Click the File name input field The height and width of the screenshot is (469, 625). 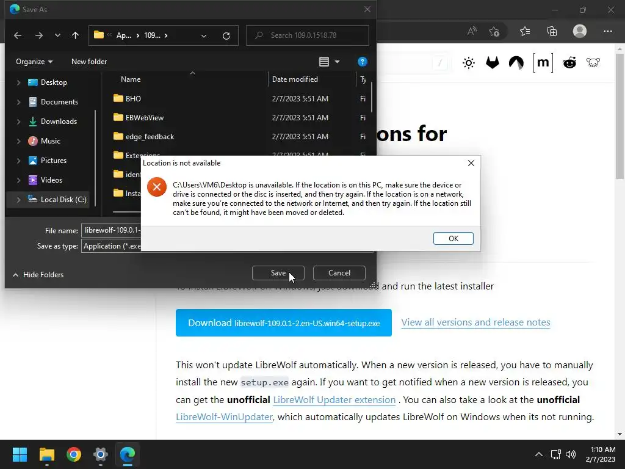click(112, 230)
